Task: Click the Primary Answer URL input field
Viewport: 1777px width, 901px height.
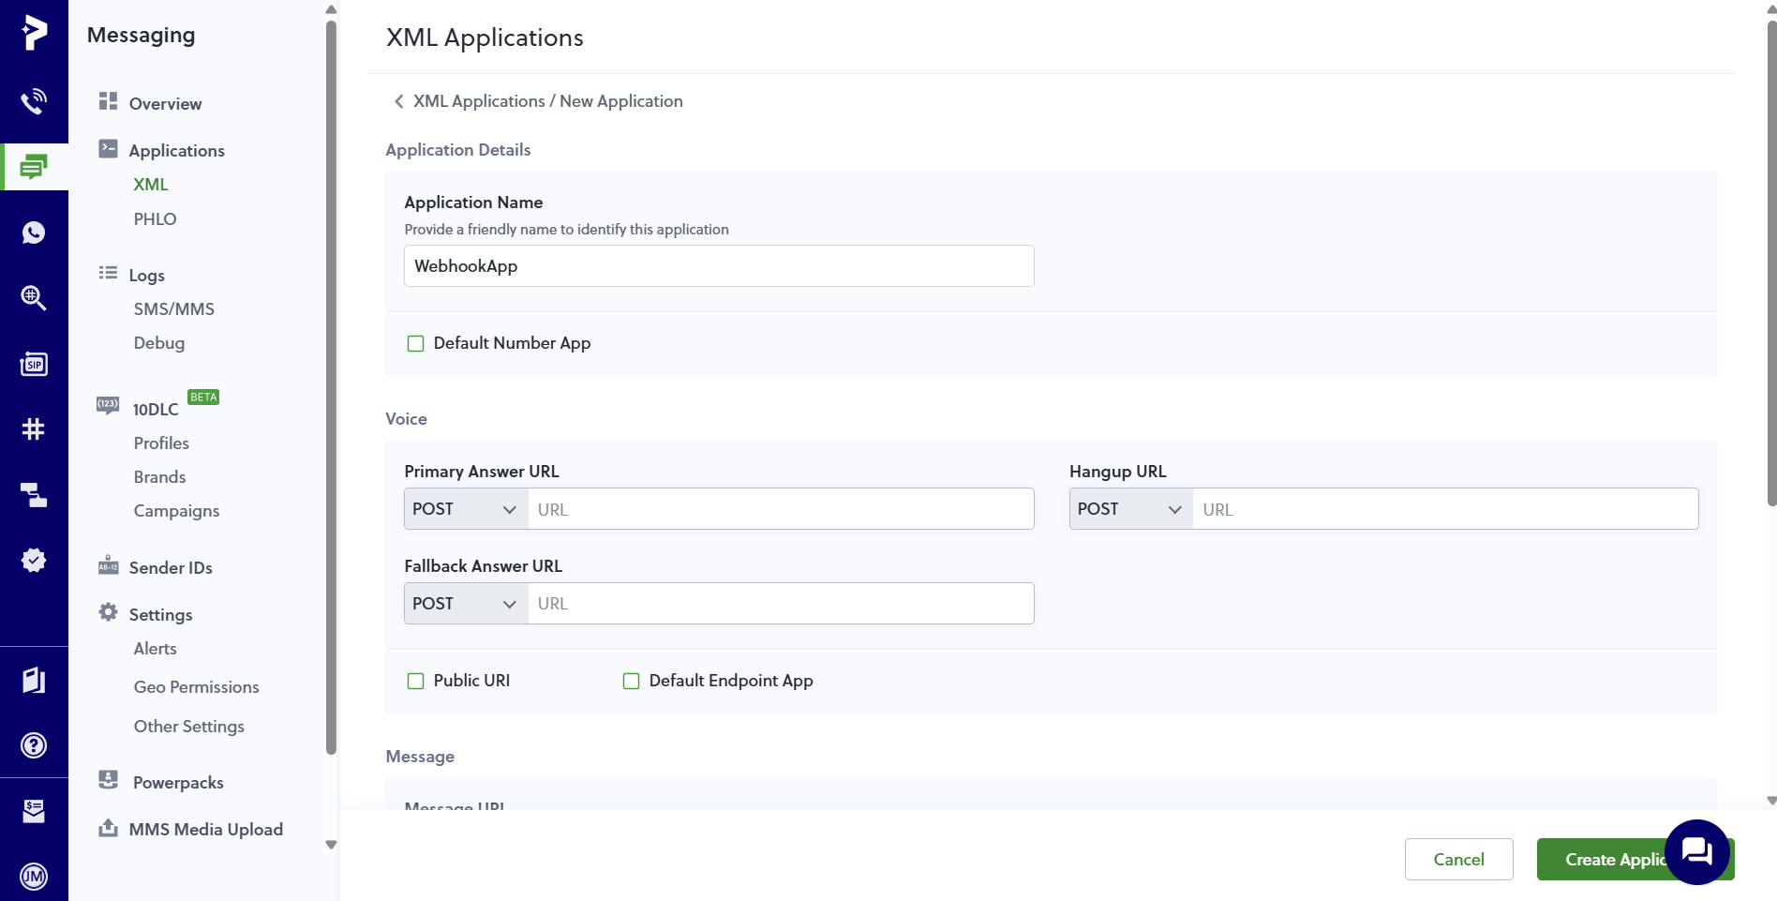Action: tap(781, 509)
